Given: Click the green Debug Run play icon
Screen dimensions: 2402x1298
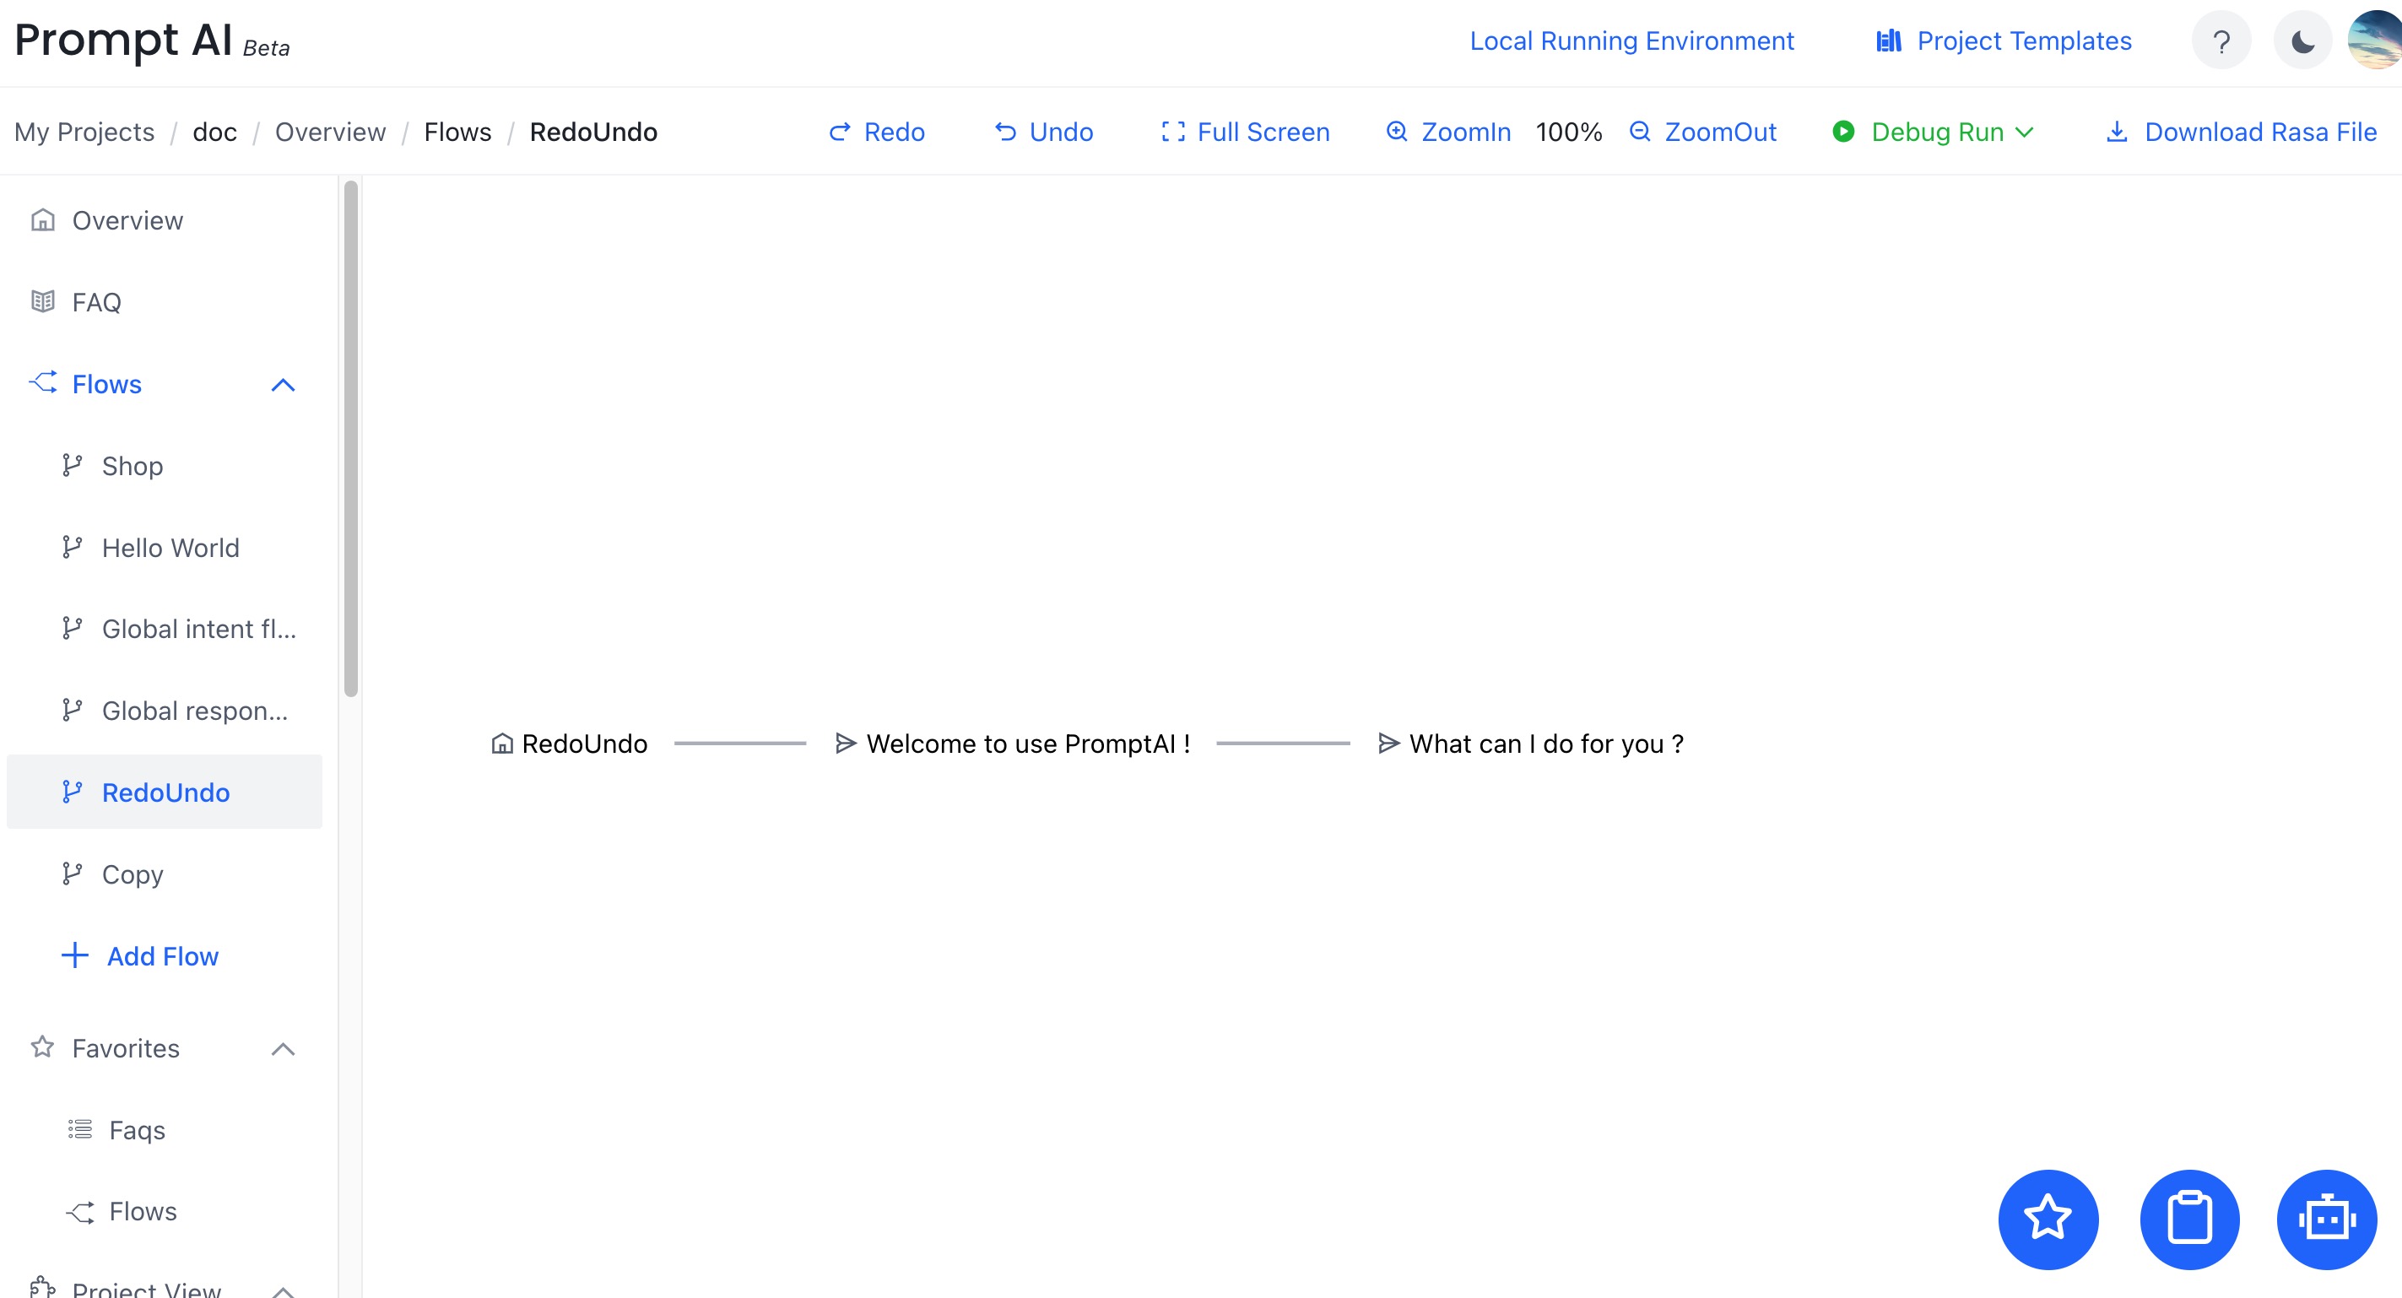Looking at the screenshot, I should (x=1843, y=132).
